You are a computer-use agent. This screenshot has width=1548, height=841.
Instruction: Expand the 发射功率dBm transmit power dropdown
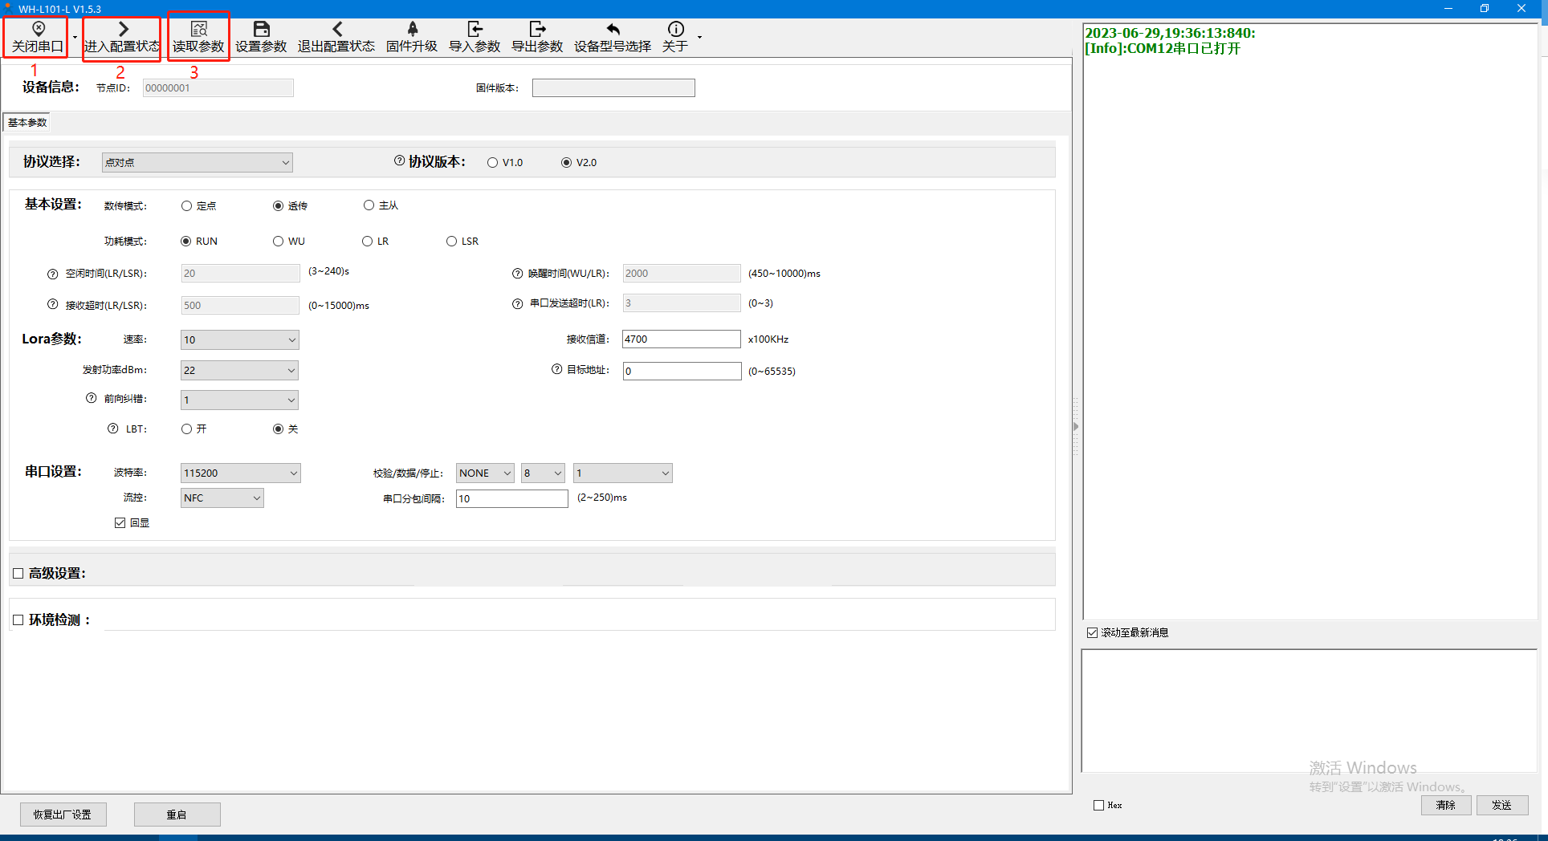click(x=239, y=371)
